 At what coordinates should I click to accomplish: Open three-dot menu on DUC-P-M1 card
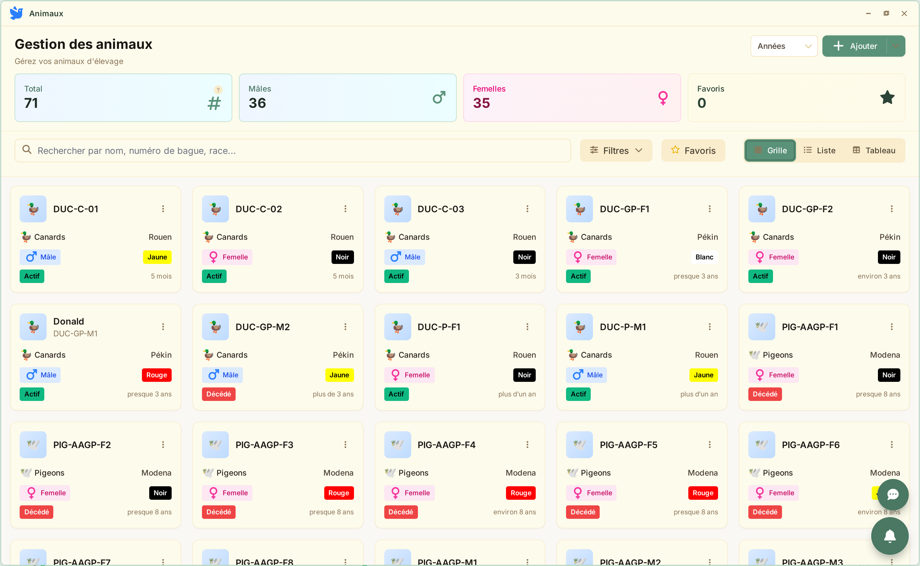[x=709, y=327]
